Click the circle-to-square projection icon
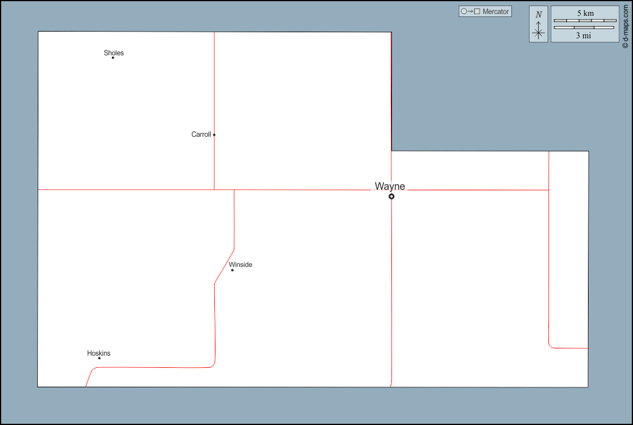The width and height of the screenshot is (633, 425). tap(470, 12)
